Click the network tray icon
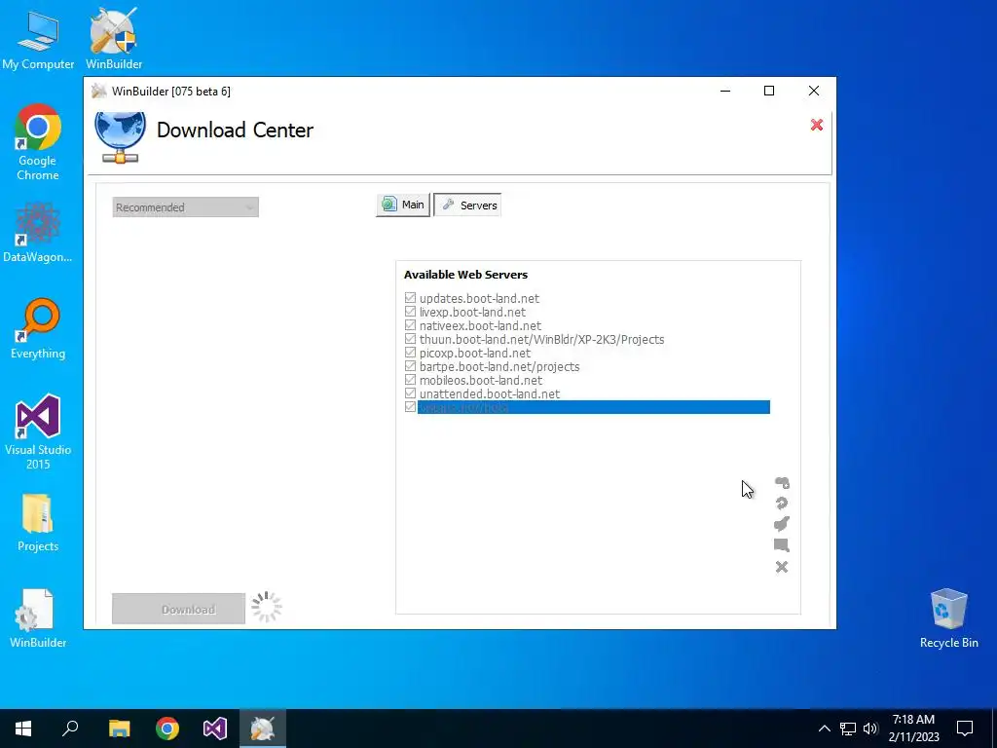 pos(848,729)
